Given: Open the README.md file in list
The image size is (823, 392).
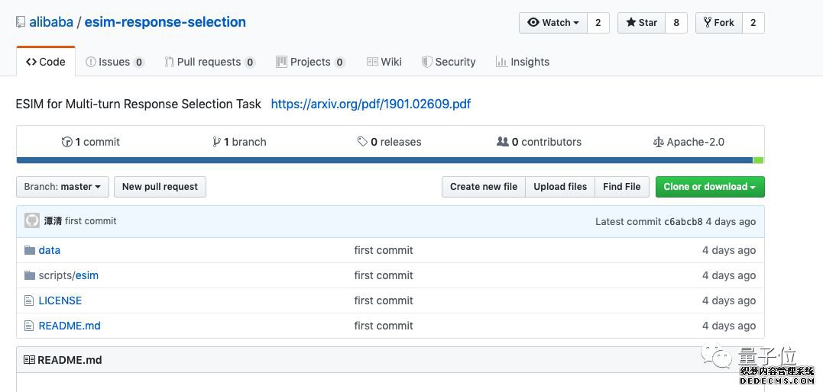Looking at the screenshot, I should [70, 326].
